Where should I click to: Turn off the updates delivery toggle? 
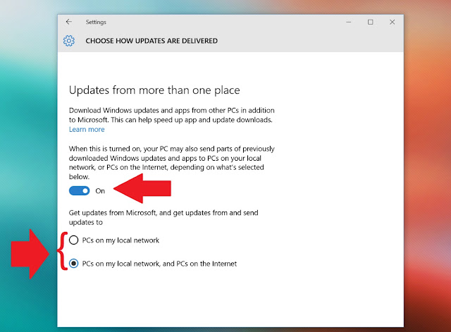pyautogui.click(x=80, y=191)
